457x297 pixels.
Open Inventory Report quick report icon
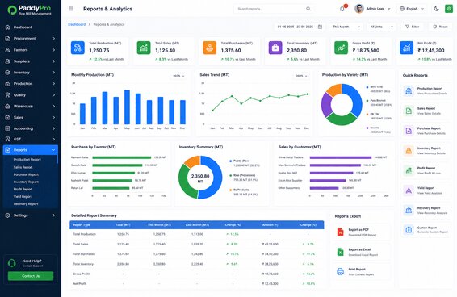(x=409, y=150)
